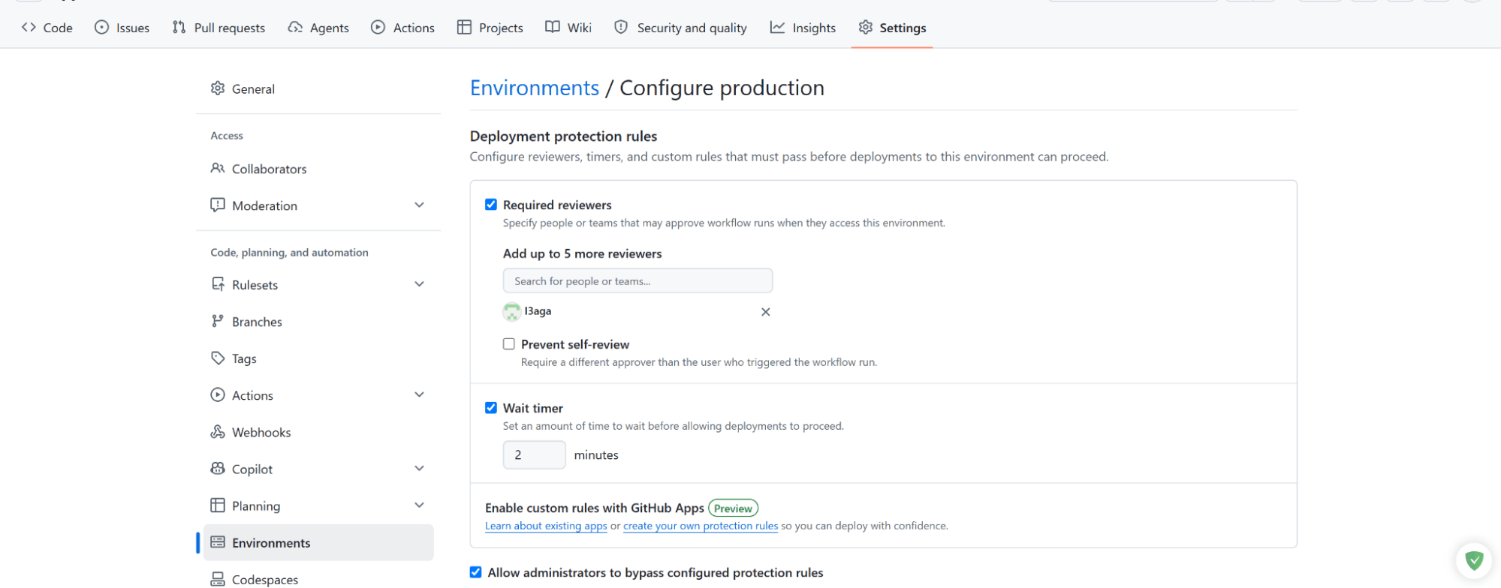
Task: Click the Settings gear icon in top navigation
Action: 866,28
